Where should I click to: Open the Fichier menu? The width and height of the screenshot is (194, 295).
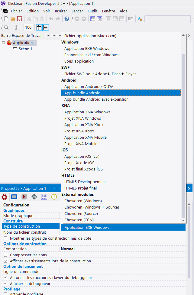(16, 11)
